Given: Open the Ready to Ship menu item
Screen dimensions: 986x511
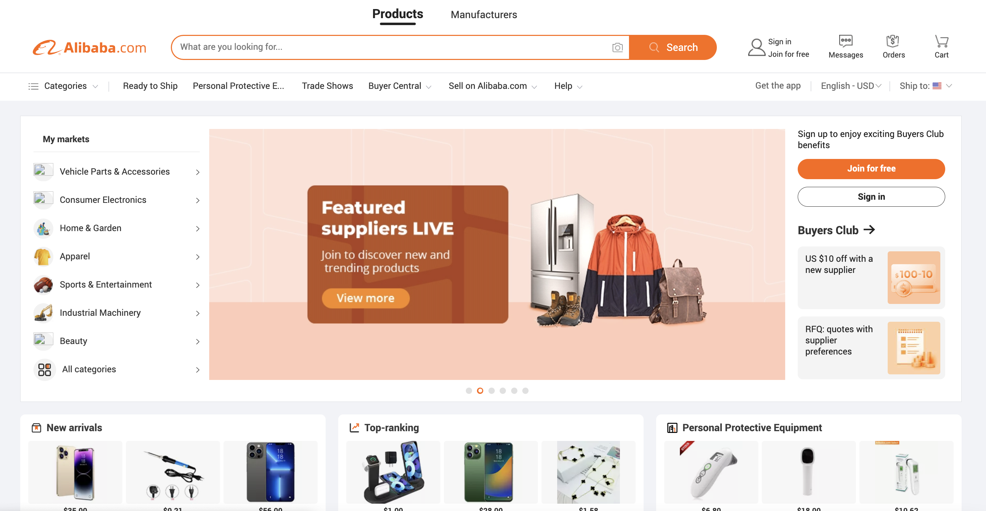Looking at the screenshot, I should (x=150, y=86).
